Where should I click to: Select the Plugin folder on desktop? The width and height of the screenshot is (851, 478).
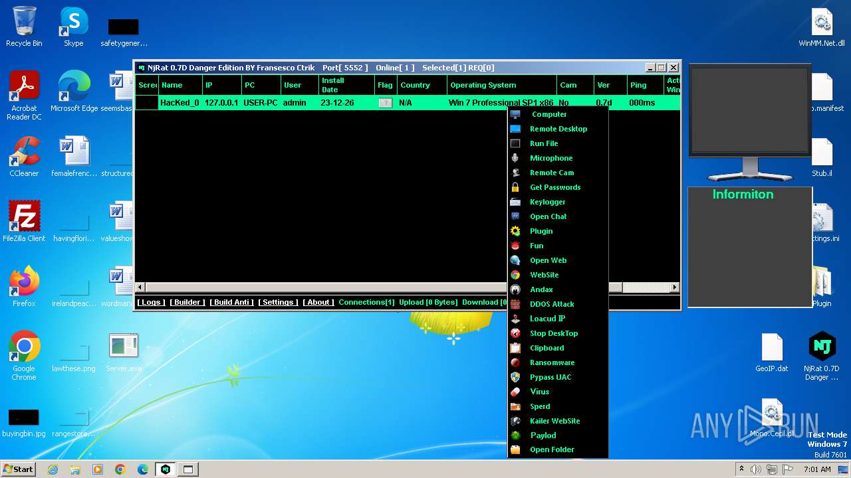tap(822, 286)
